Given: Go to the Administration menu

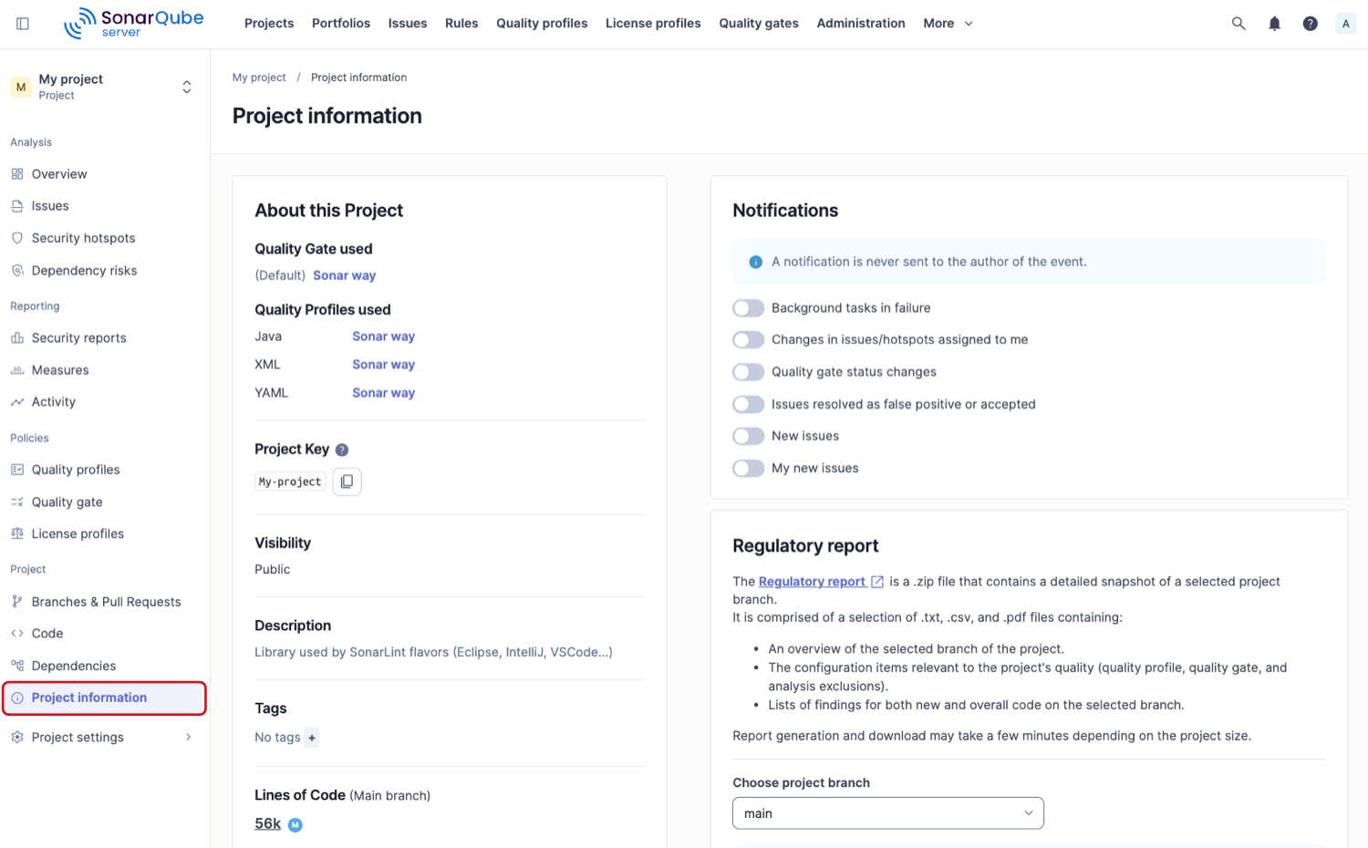Looking at the screenshot, I should 860,23.
